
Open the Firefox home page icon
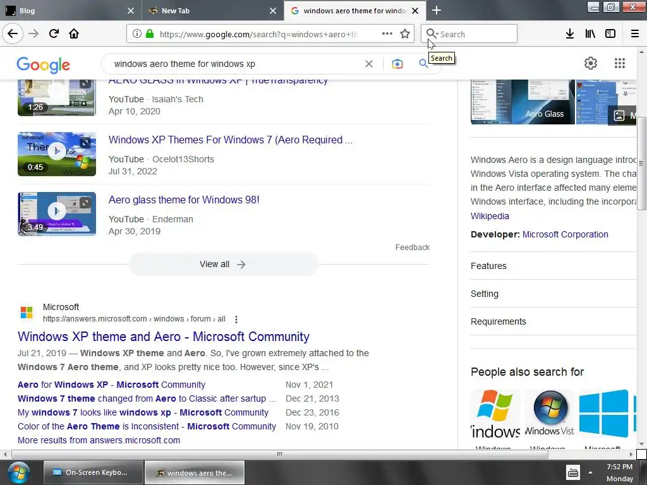[x=74, y=33]
